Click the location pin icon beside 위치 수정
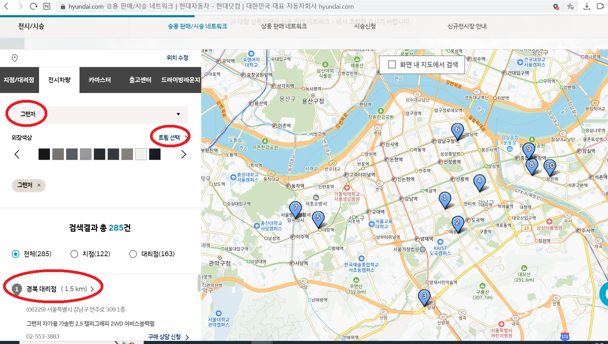The image size is (608, 344). (15, 58)
